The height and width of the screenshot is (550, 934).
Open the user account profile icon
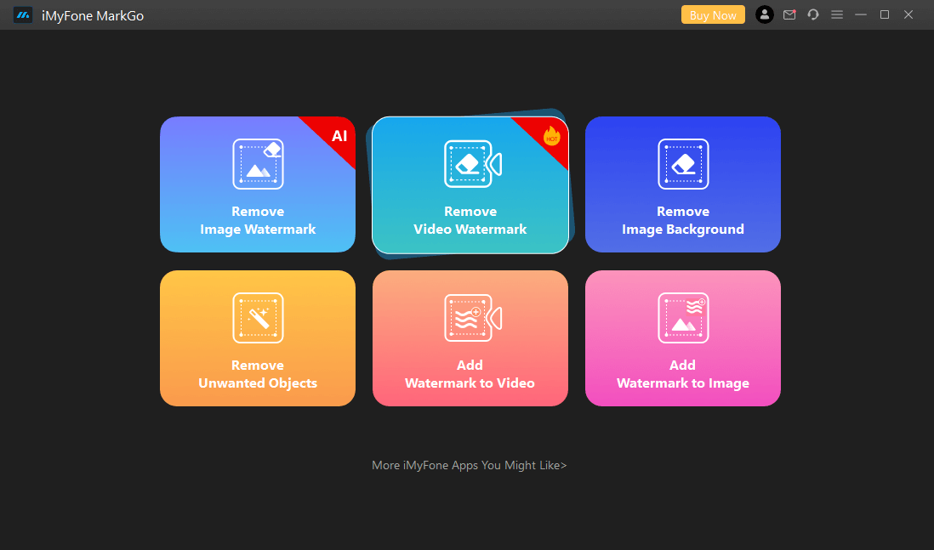click(x=764, y=15)
